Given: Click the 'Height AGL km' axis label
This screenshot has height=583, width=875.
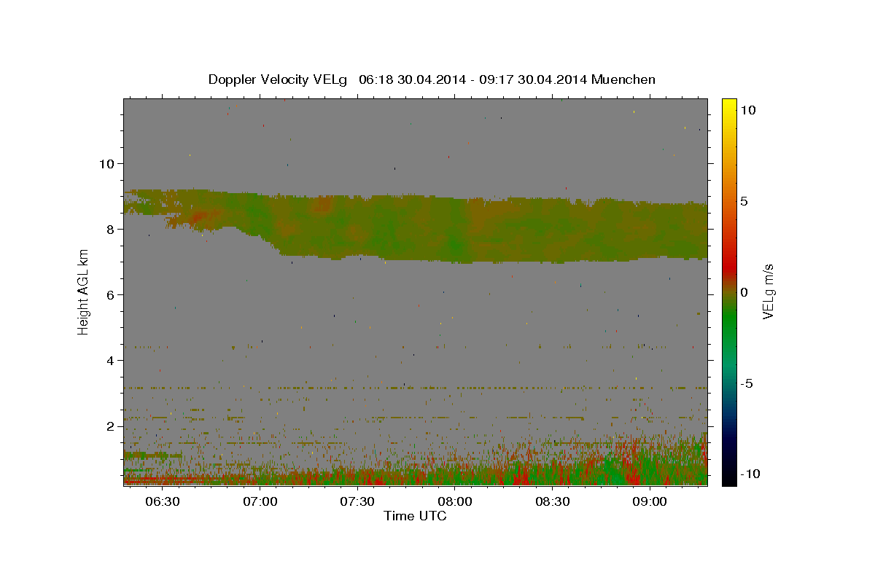Looking at the screenshot, I should click(83, 291).
